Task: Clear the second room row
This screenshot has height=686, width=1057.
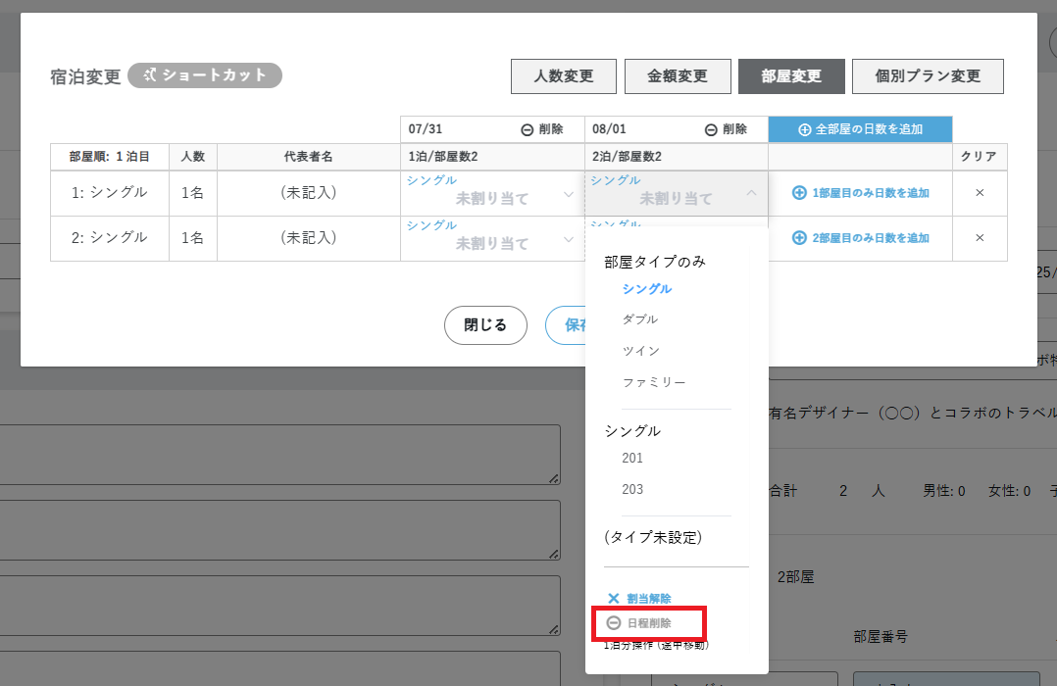Action: point(979,238)
